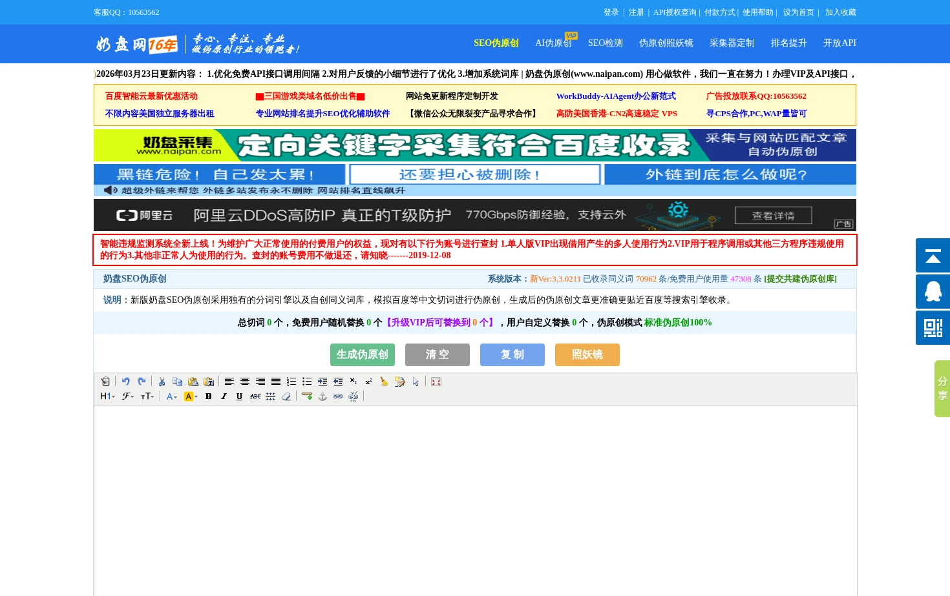Insert a bulleted list
950x596 pixels.
pyautogui.click(x=307, y=382)
